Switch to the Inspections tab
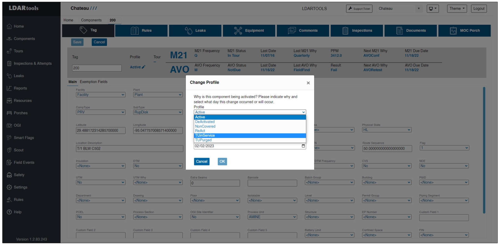The image size is (500, 245). pyautogui.click(x=357, y=31)
